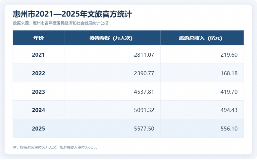Select the 2024 year cell
257x160 pixels.
(38, 110)
